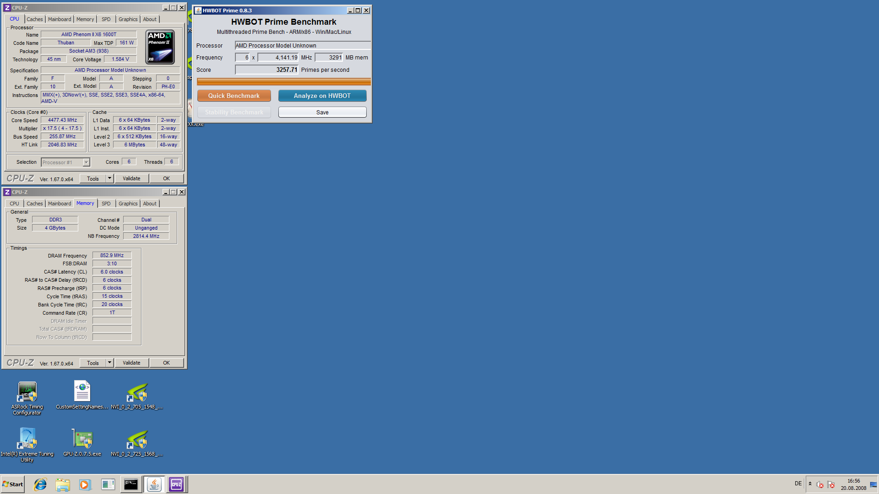Click the AMD Phenom II processor logo
The width and height of the screenshot is (879, 494).
[160, 47]
